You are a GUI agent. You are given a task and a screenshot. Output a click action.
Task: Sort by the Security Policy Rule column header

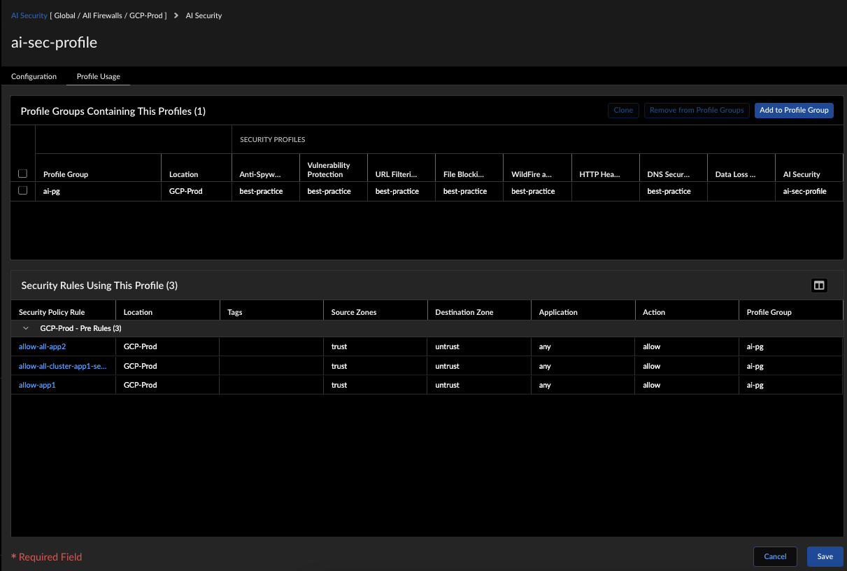(52, 312)
